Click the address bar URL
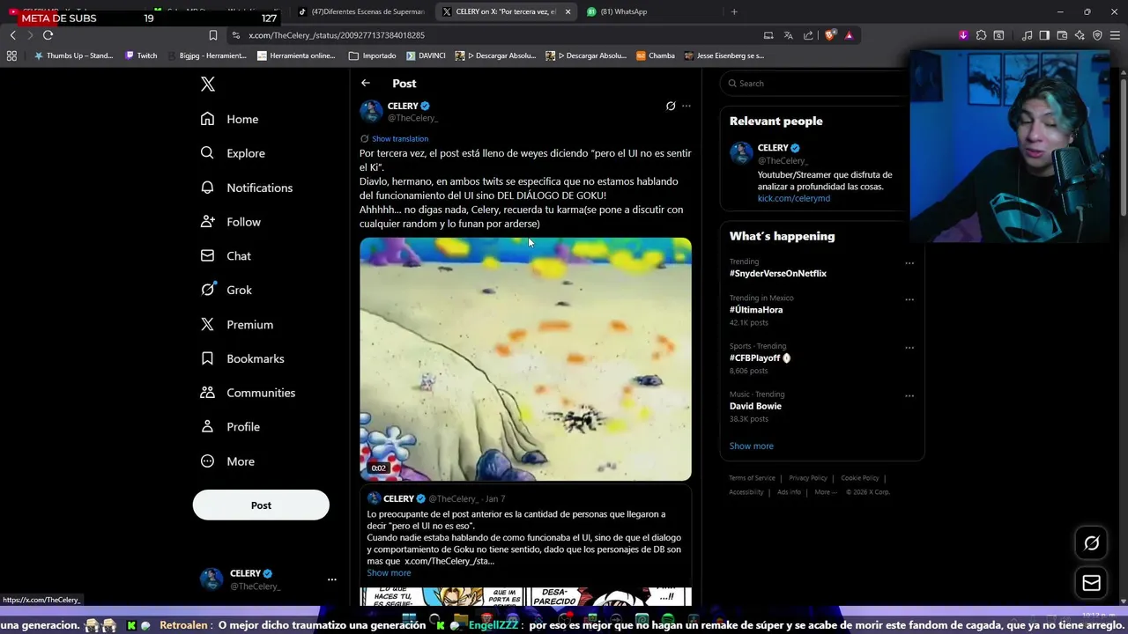This screenshot has height=634, width=1128. point(337,35)
